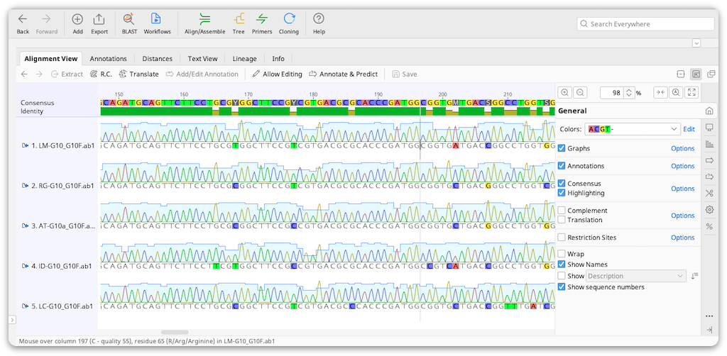Click Allow Editing pencil button
This screenshot has width=727, height=356.
coord(278,74)
